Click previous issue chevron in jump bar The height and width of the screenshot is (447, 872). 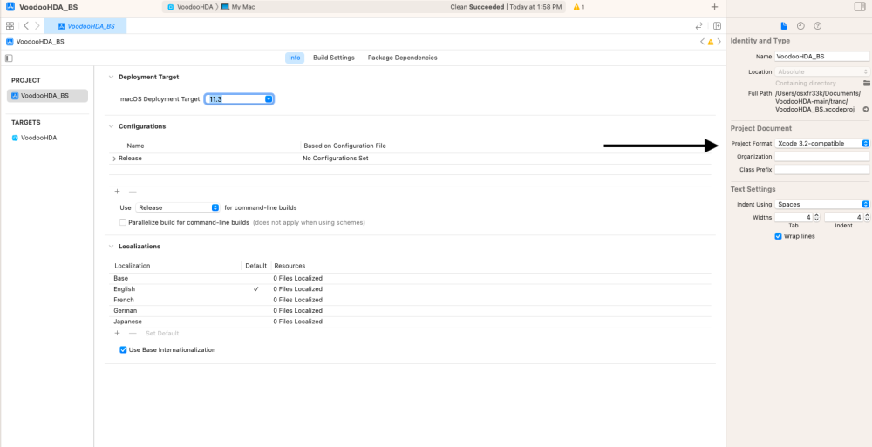(702, 42)
